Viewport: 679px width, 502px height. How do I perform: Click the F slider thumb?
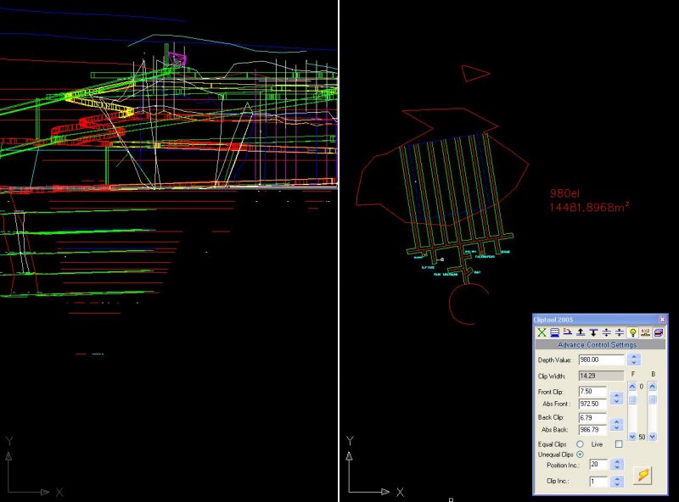click(x=632, y=400)
